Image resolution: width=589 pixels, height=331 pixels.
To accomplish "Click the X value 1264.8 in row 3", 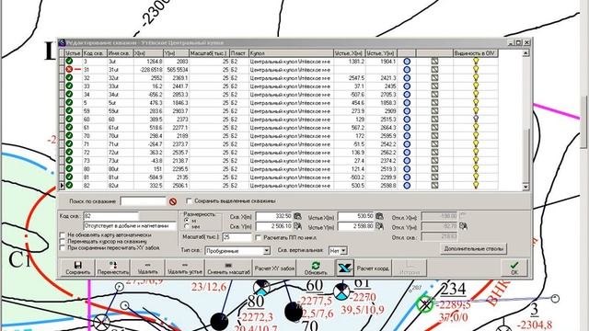I will pyautogui.click(x=148, y=62).
